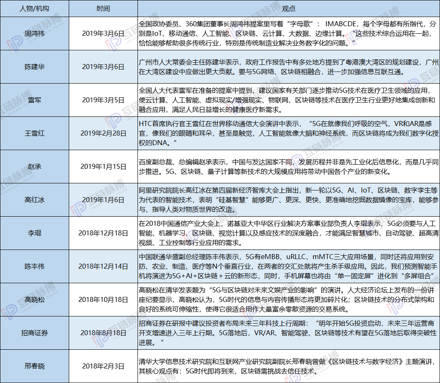Image resolution: width=440 pixels, height=383 pixels.
Task: Select the name cell 赵承
Action: pyautogui.click(x=35, y=167)
